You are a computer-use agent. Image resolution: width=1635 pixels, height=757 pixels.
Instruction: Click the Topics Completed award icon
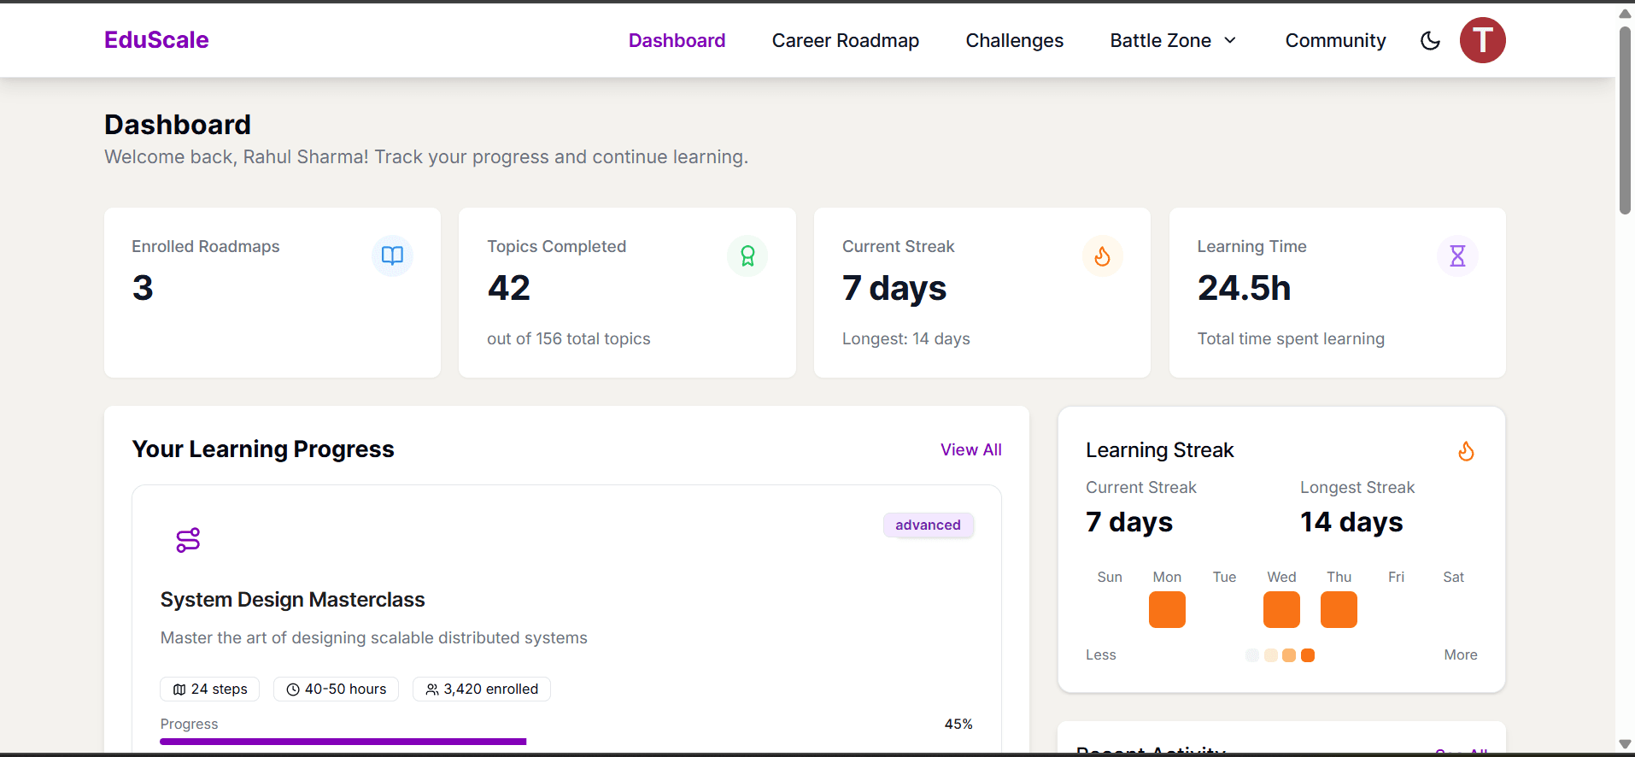tap(747, 255)
